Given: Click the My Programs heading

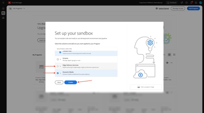Looking at the screenshot, I should coord(37,55).
